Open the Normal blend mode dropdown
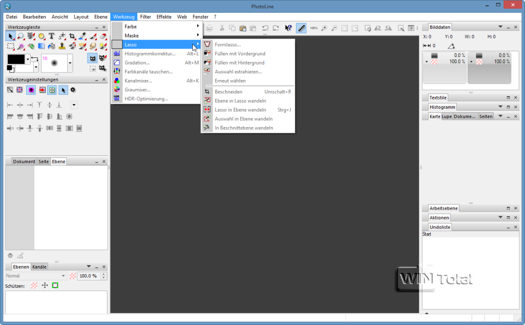525x325 pixels. click(35, 276)
